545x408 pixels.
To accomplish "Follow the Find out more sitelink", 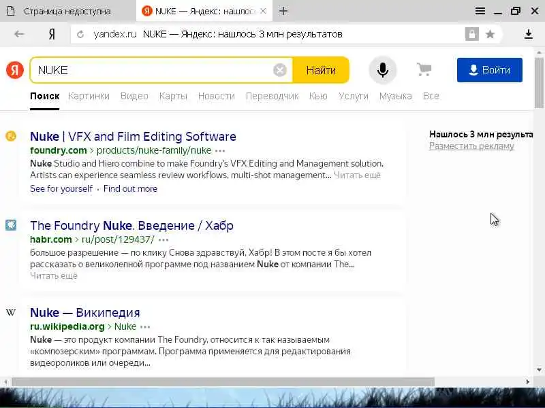I will 130,189.
